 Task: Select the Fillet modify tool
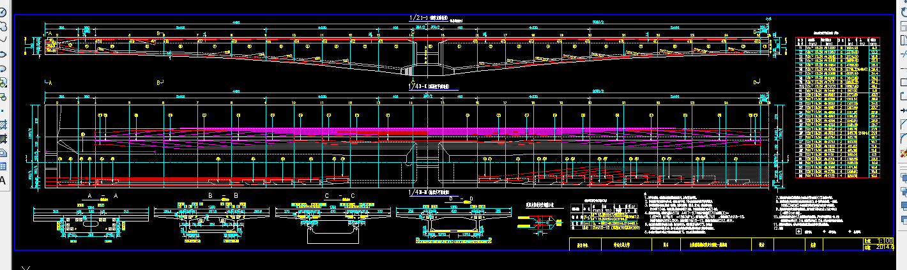click(903, 138)
